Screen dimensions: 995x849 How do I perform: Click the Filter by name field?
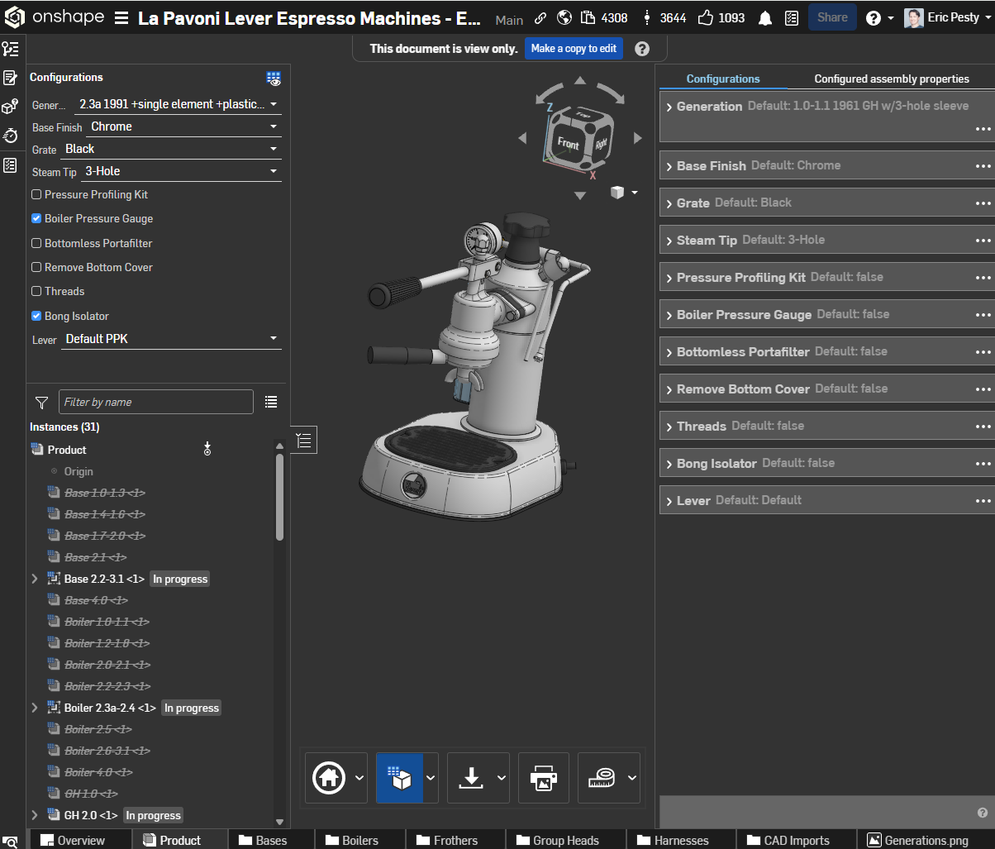click(155, 403)
